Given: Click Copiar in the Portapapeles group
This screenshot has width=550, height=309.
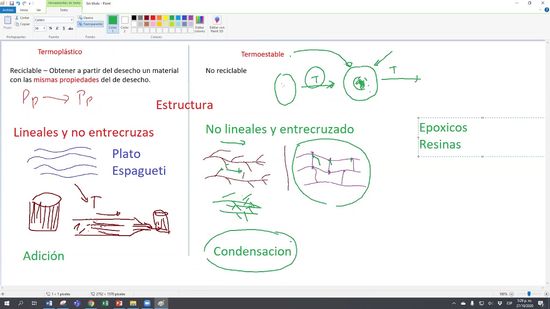Looking at the screenshot, I should point(22,24).
